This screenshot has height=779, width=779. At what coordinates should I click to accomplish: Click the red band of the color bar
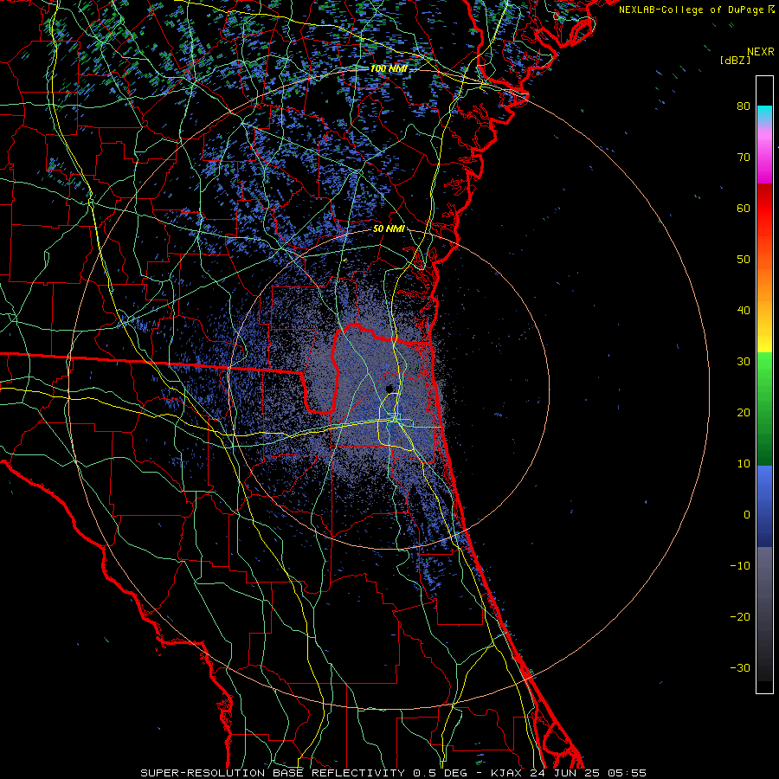[764, 209]
